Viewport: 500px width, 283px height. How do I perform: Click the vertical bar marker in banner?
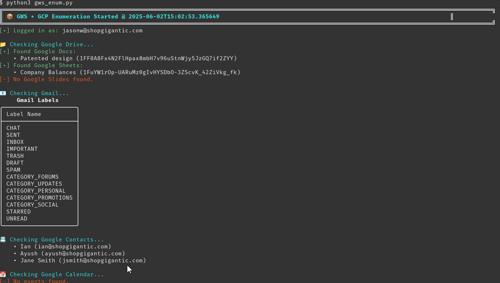pyautogui.click(x=451, y=16)
